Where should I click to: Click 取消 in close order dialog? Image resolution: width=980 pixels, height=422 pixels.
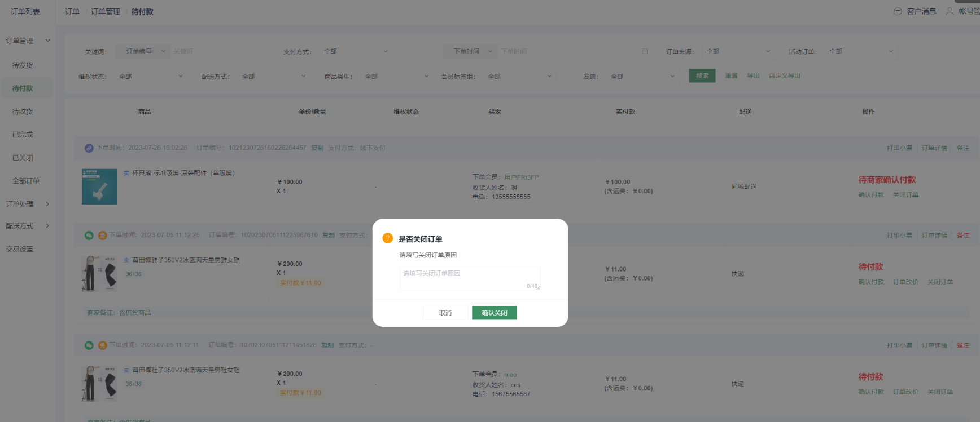click(x=445, y=313)
